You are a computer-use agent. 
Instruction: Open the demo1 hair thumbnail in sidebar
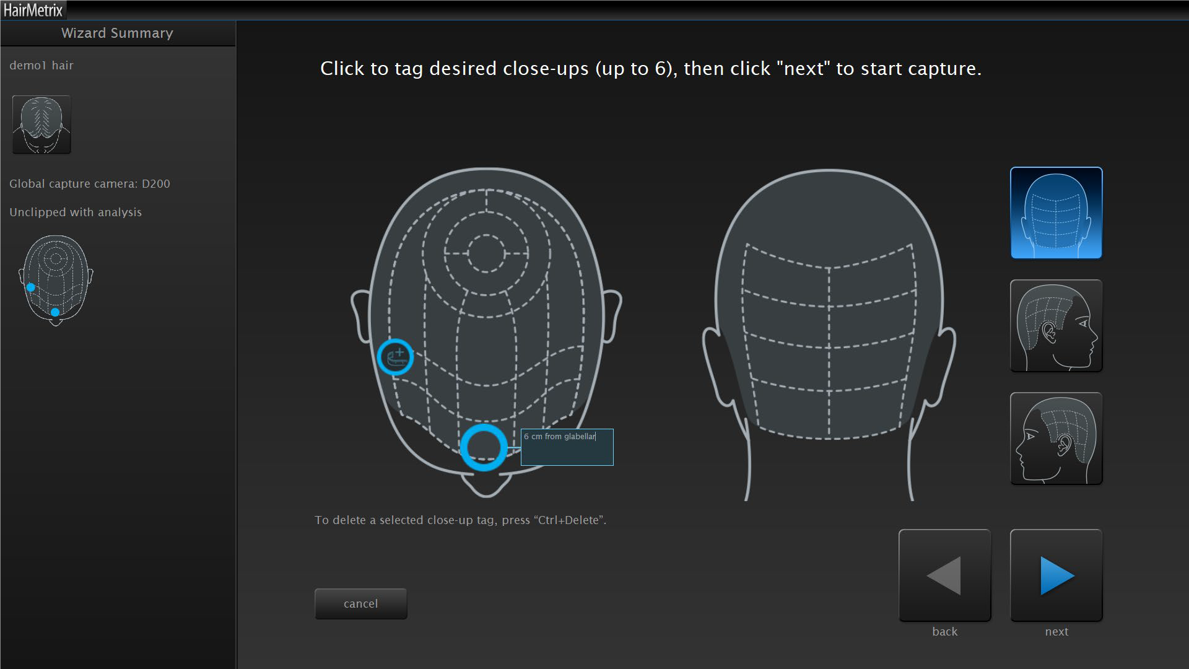click(41, 125)
